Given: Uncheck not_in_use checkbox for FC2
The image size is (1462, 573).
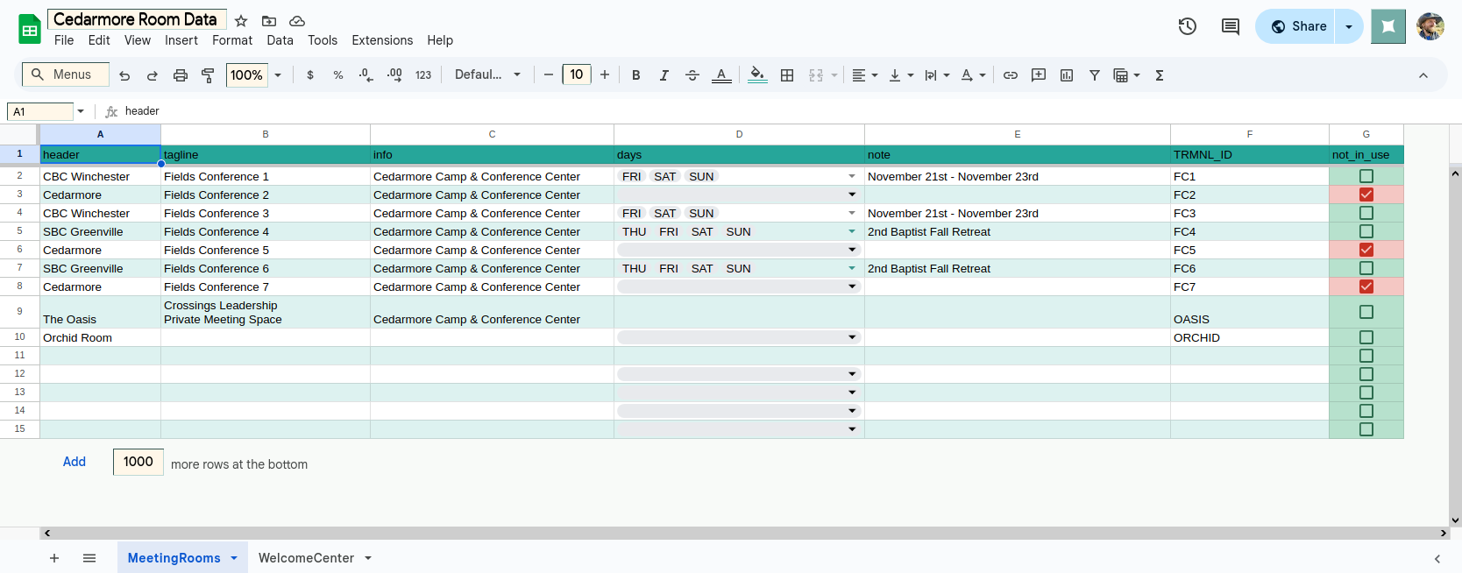Looking at the screenshot, I should [x=1366, y=195].
